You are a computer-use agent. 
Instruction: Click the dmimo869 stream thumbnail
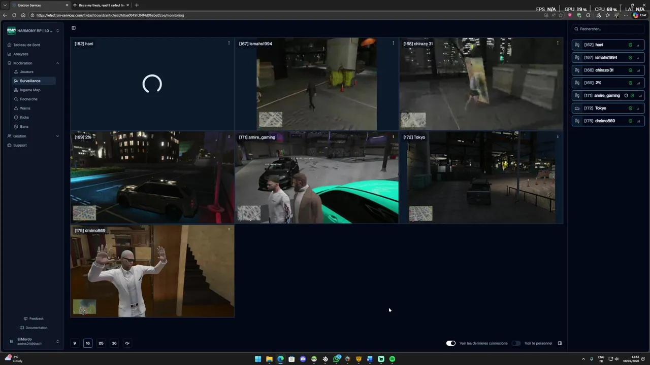(x=152, y=271)
